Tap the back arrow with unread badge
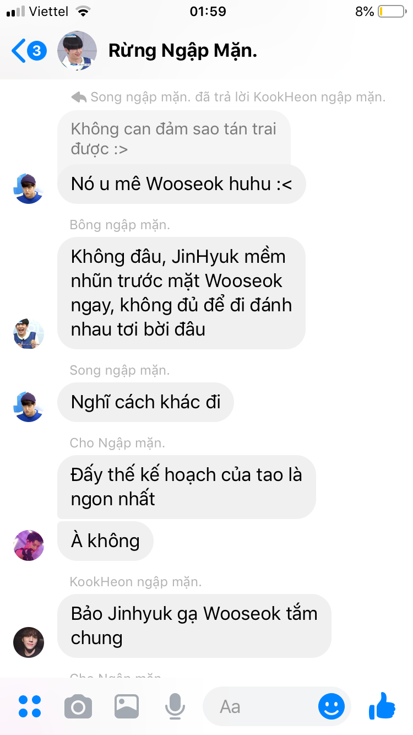The width and height of the screenshot is (413, 735). pos(29,51)
